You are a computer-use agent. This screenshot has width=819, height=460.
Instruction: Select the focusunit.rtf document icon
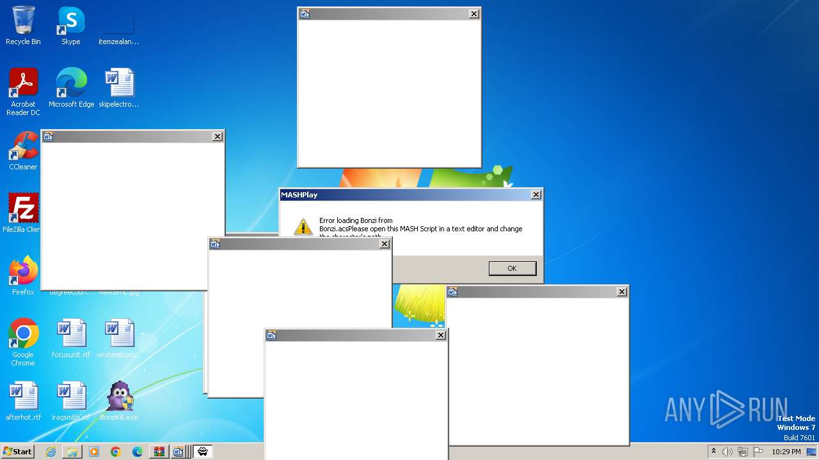[x=71, y=339]
